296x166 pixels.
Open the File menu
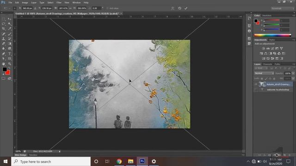10,3
